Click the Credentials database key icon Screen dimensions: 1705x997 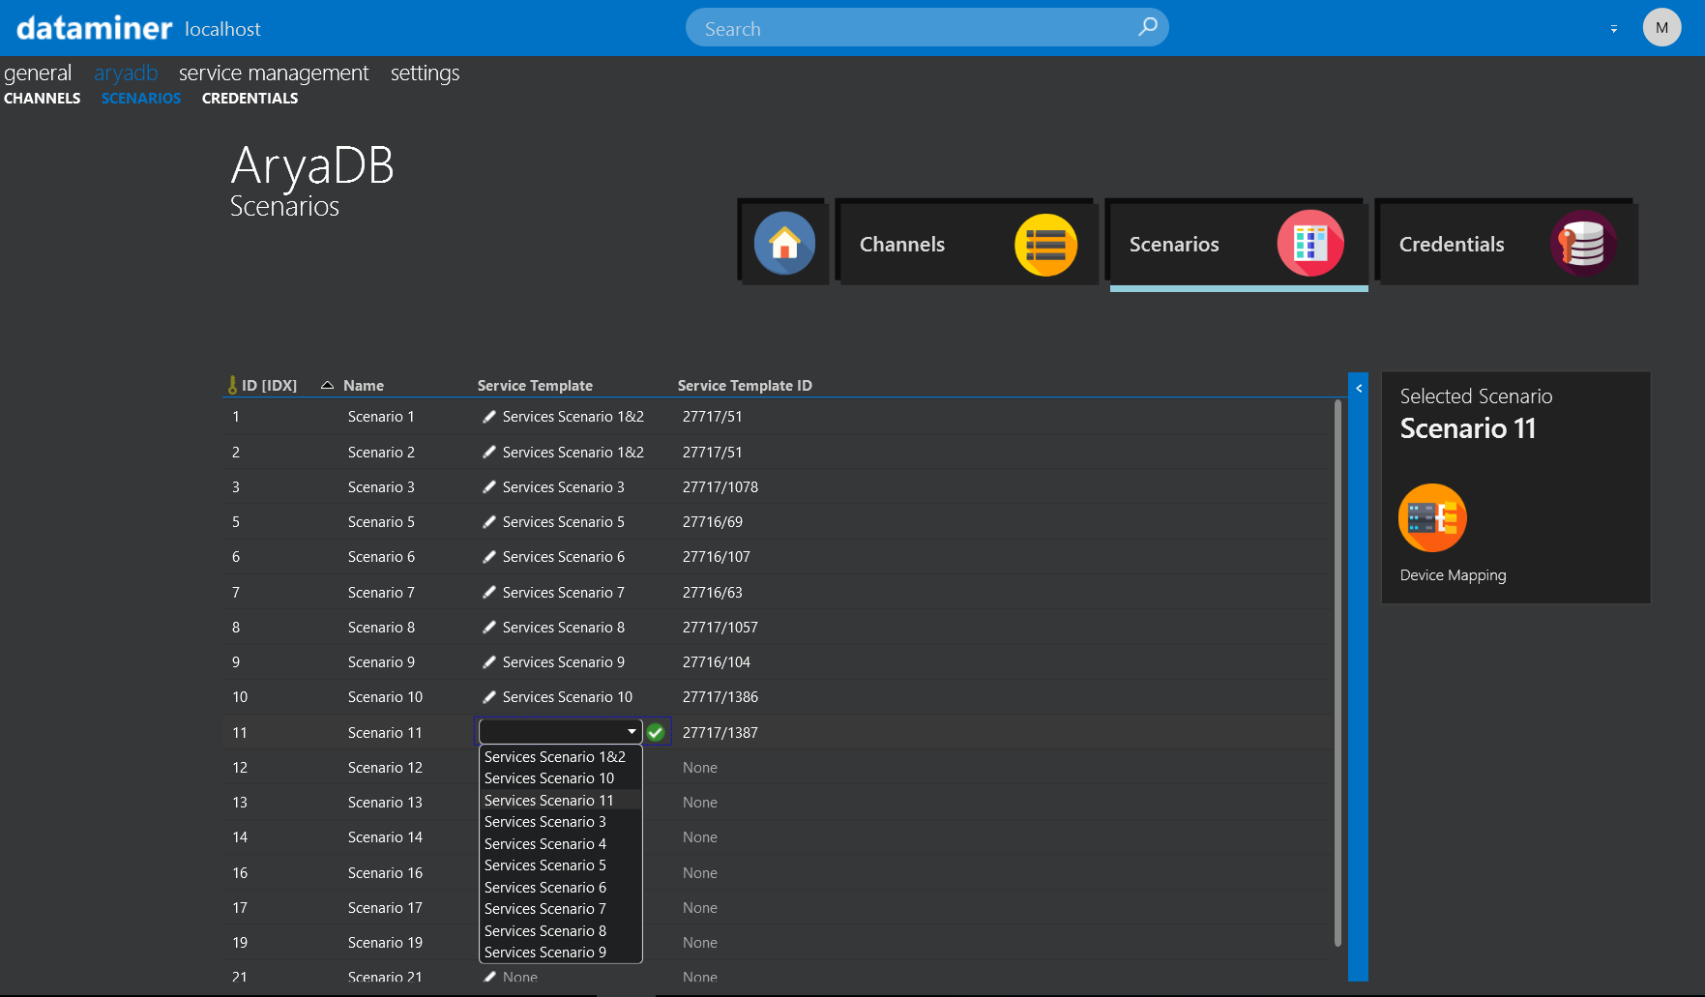pos(1583,243)
